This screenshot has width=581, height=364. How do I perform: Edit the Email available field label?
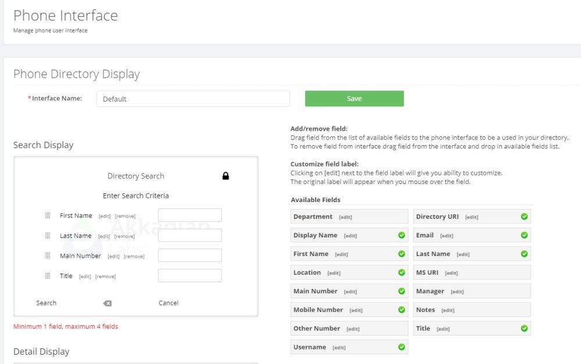(x=446, y=236)
